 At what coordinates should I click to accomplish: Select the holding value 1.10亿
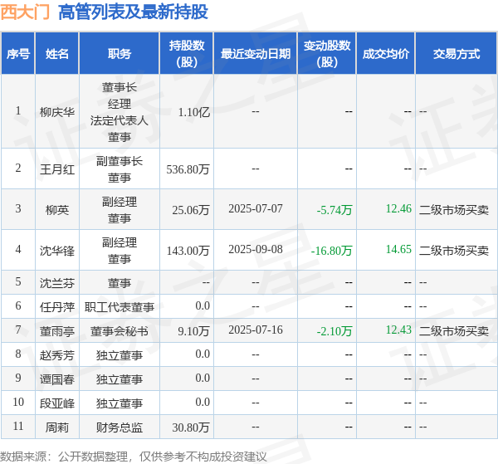pyautogui.click(x=194, y=112)
